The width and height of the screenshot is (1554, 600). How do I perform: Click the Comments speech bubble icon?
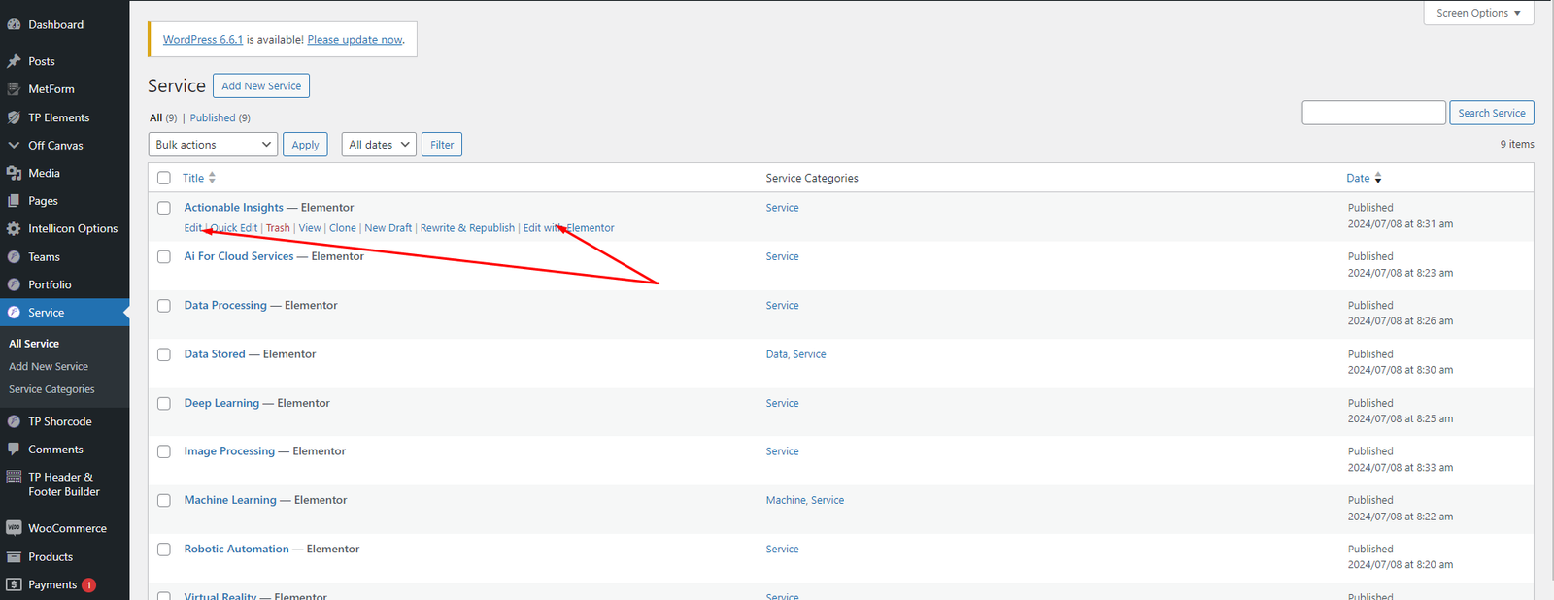(14, 450)
